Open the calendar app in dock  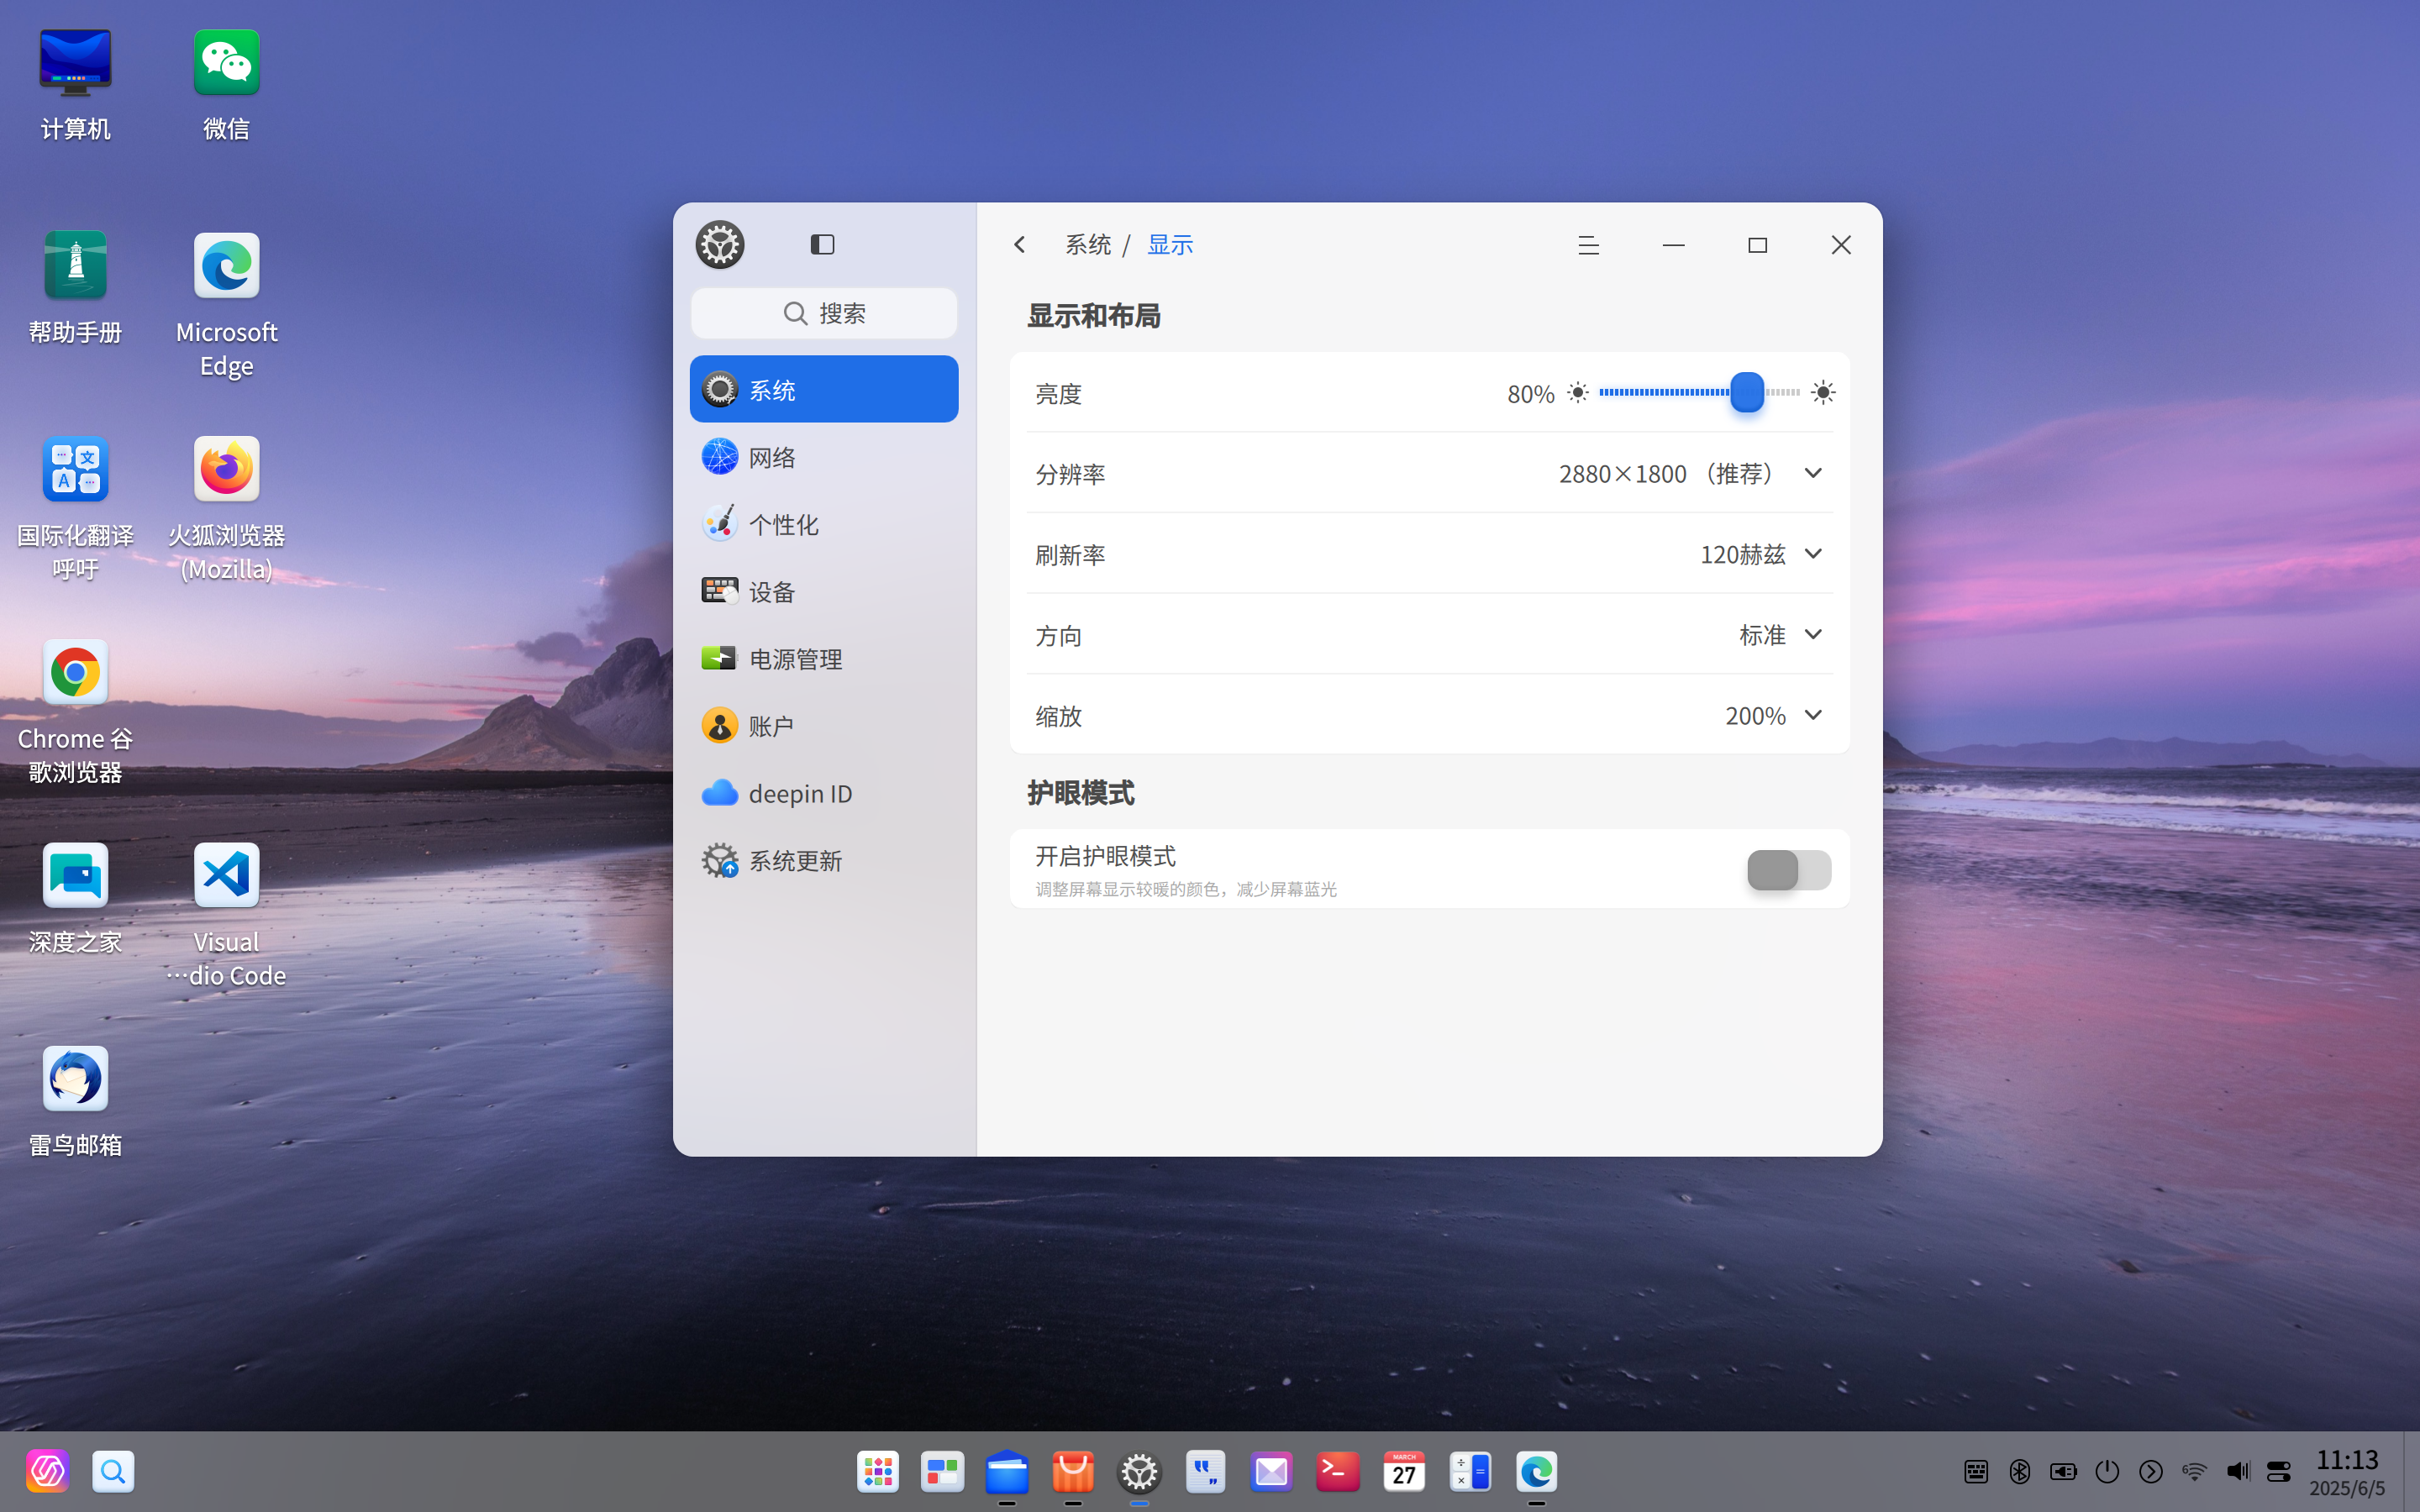tap(1404, 1471)
